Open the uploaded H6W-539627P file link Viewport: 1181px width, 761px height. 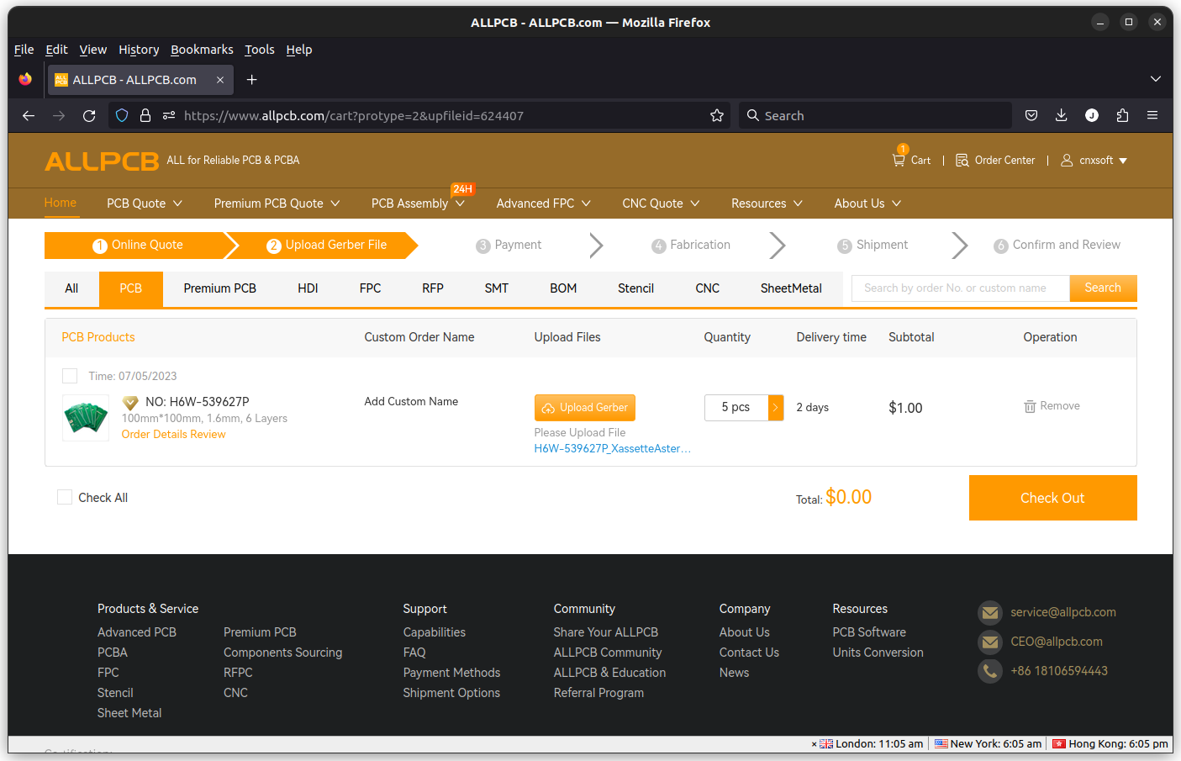click(x=613, y=449)
